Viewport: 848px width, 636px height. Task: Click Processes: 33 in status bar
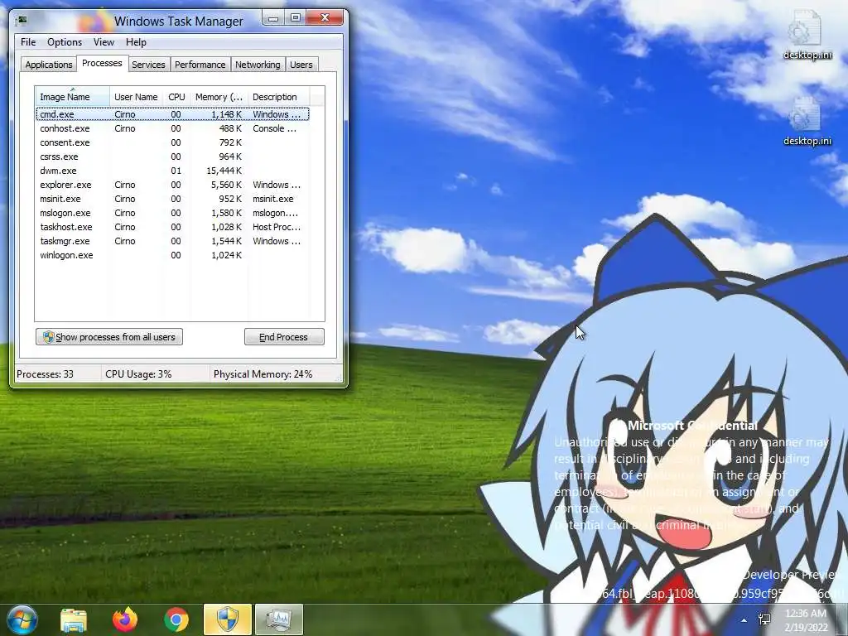45,373
